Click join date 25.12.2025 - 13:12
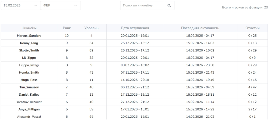This screenshot has height=124, width=269. tap(135, 43)
